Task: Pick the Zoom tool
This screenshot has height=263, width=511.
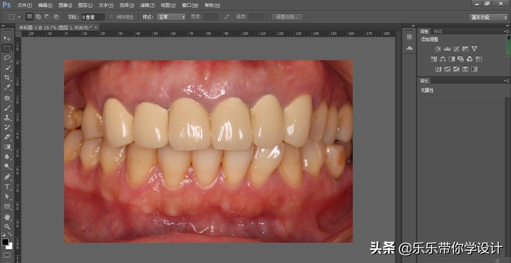Action: [7, 227]
